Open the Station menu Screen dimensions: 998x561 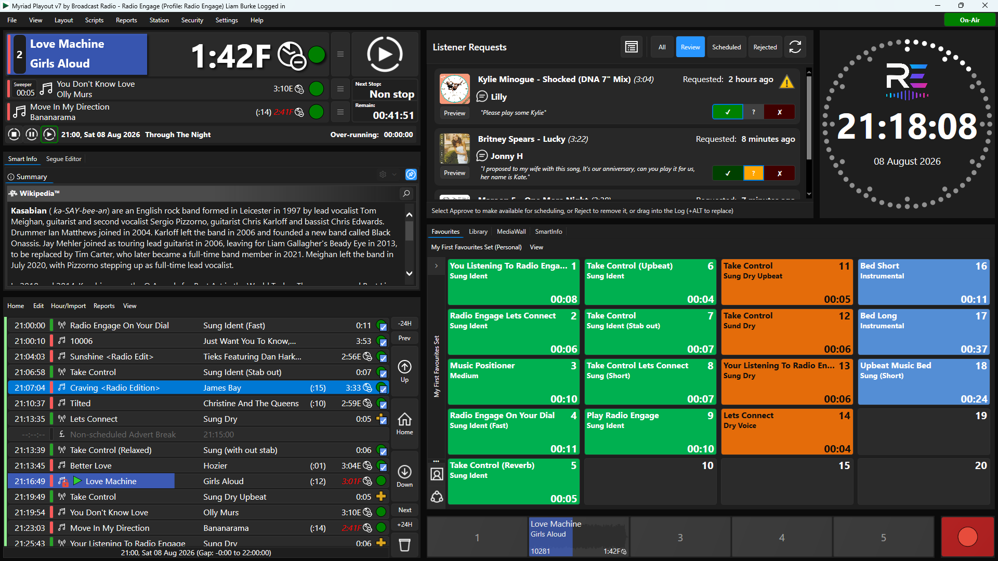[159, 20]
